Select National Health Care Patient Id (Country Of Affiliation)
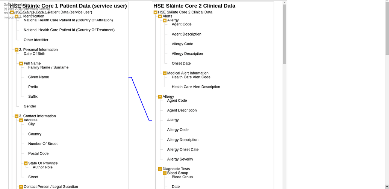389x189 pixels. [68, 20]
